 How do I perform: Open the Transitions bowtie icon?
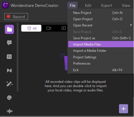click(9, 70)
